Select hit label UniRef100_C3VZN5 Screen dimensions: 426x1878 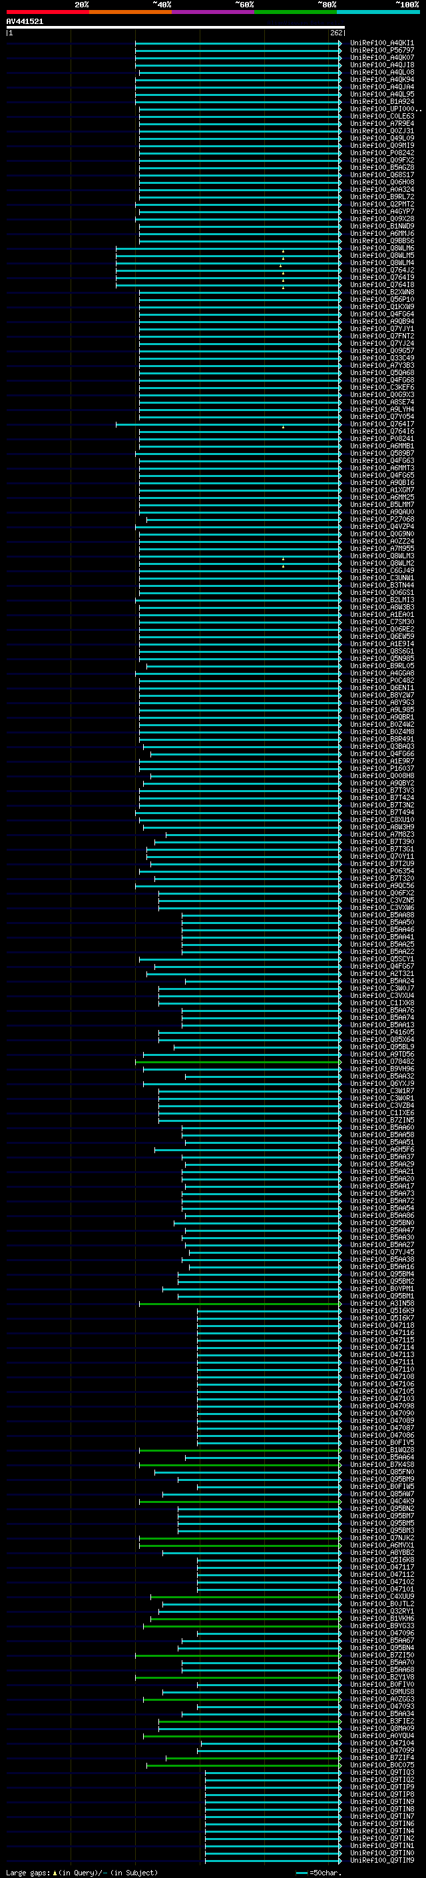click(382, 901)
